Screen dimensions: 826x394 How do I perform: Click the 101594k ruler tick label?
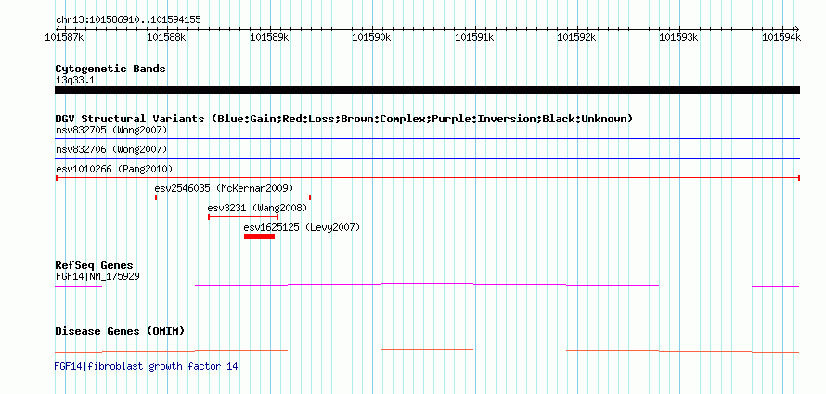[781, 37]
